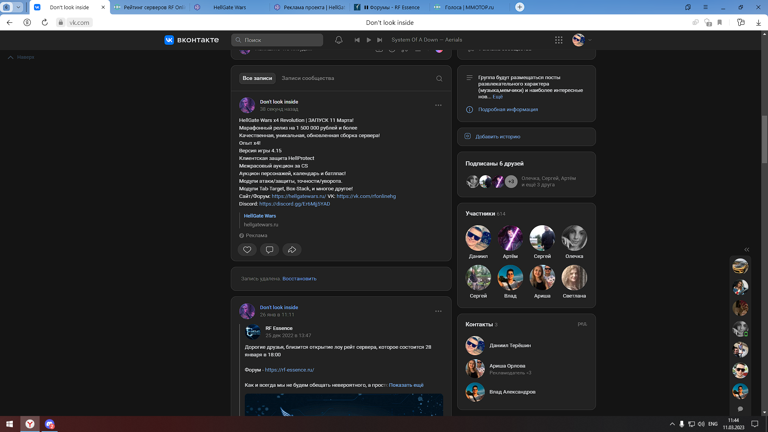Open member Ариша's avatar
Image resolution: width=768 pixels, height=432 pixels.
542,278
